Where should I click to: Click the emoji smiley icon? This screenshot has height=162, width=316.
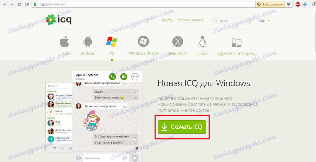(x=78, y=158)
